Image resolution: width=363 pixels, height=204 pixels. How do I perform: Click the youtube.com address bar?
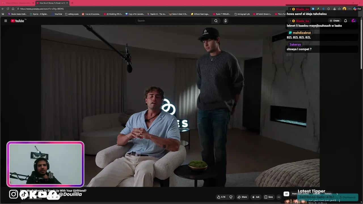coord(150,9)
